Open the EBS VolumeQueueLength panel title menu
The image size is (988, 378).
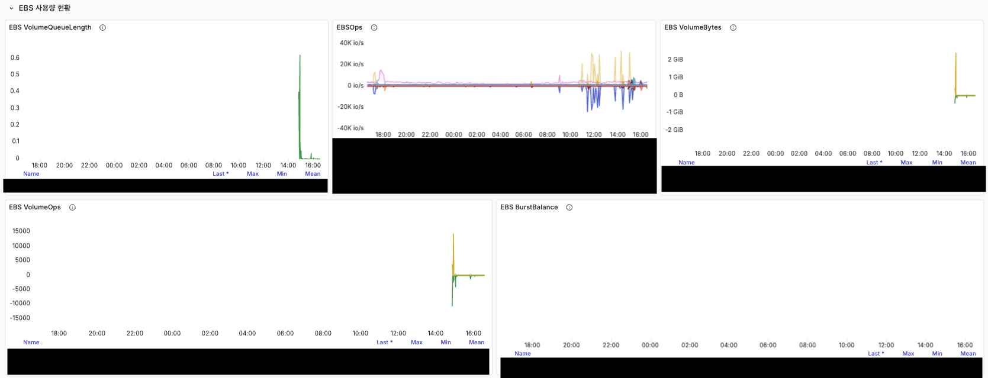click(x=50, y=28)
